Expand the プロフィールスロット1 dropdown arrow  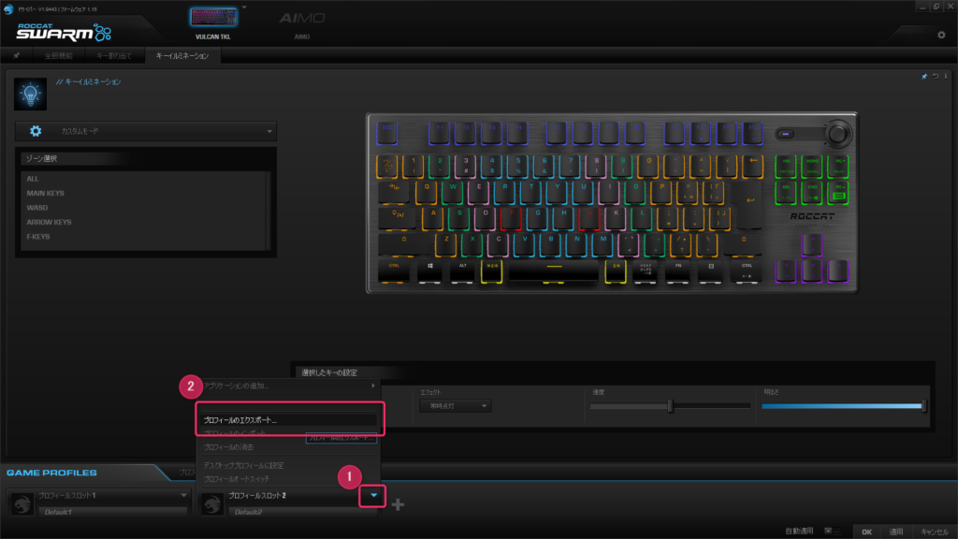click(183, 496)
